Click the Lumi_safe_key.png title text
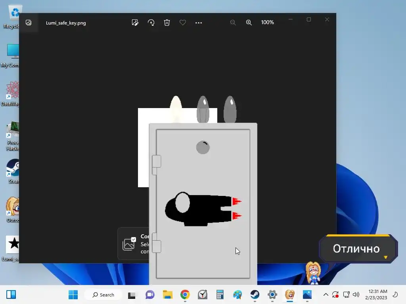This screenshot has width=406, height=304. (x=66, y=23)
